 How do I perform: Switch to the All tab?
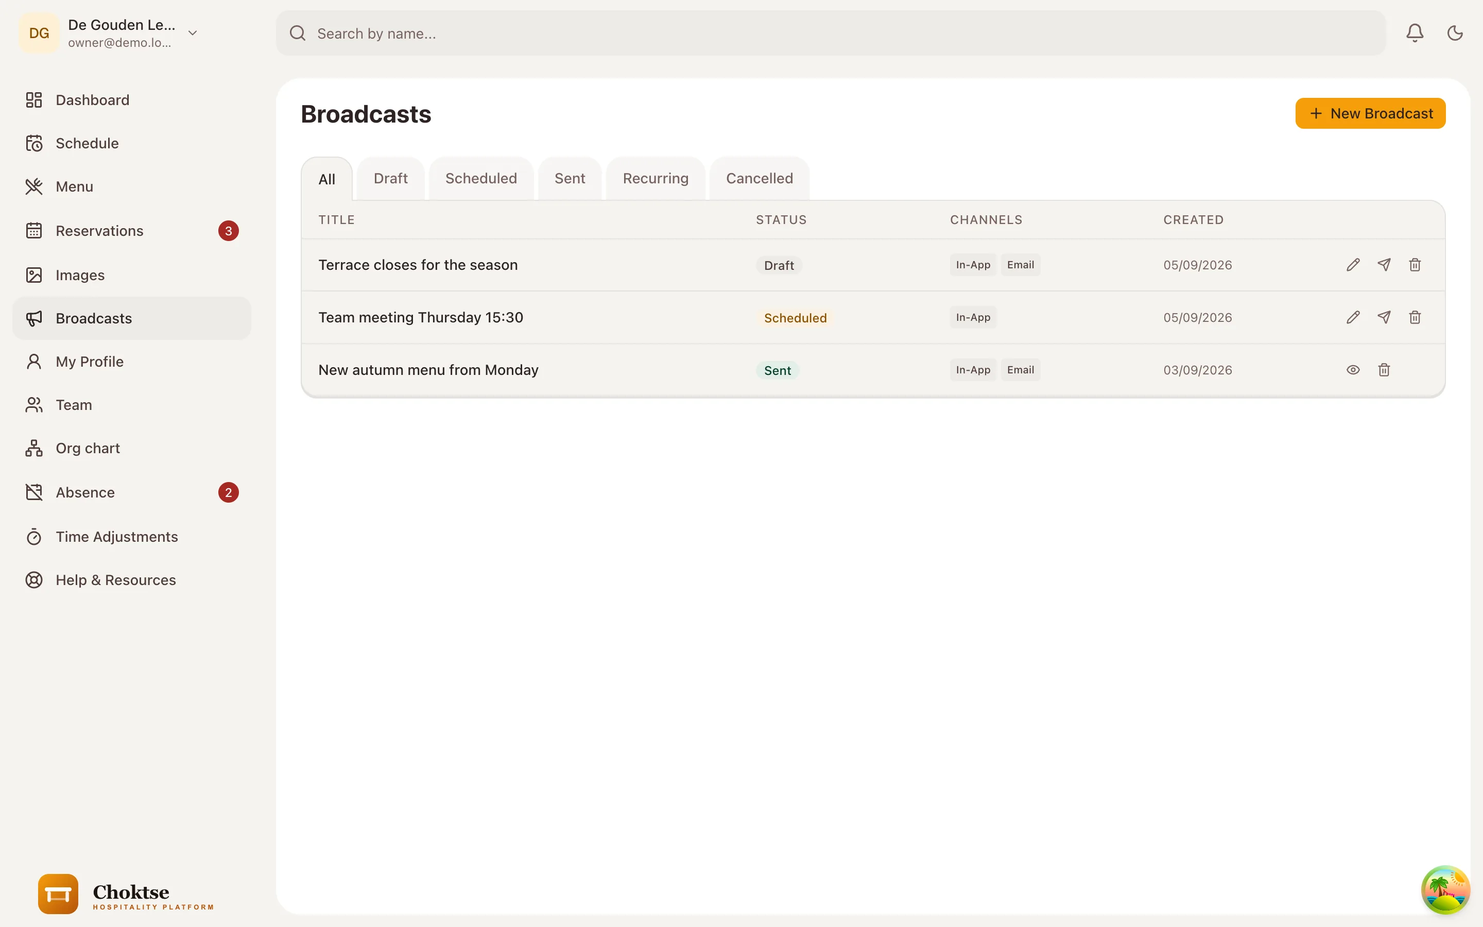[x=326, y=179]
